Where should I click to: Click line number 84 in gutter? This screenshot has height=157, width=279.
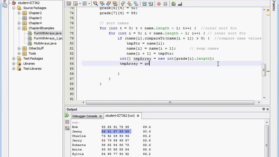pyautogui.click(x=71, y=64)
